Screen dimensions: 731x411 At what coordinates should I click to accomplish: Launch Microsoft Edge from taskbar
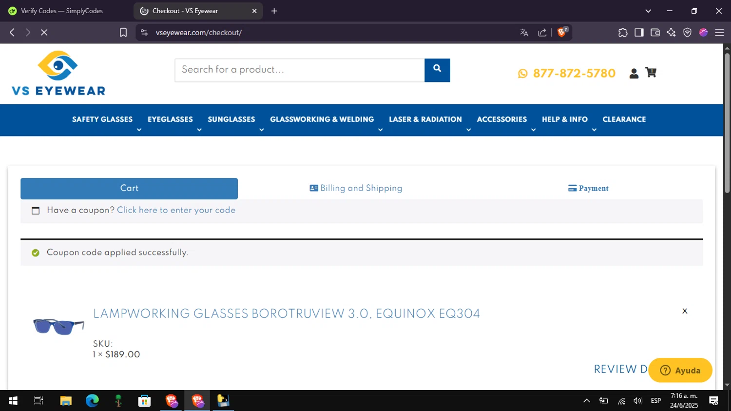[x=92, y=401]
